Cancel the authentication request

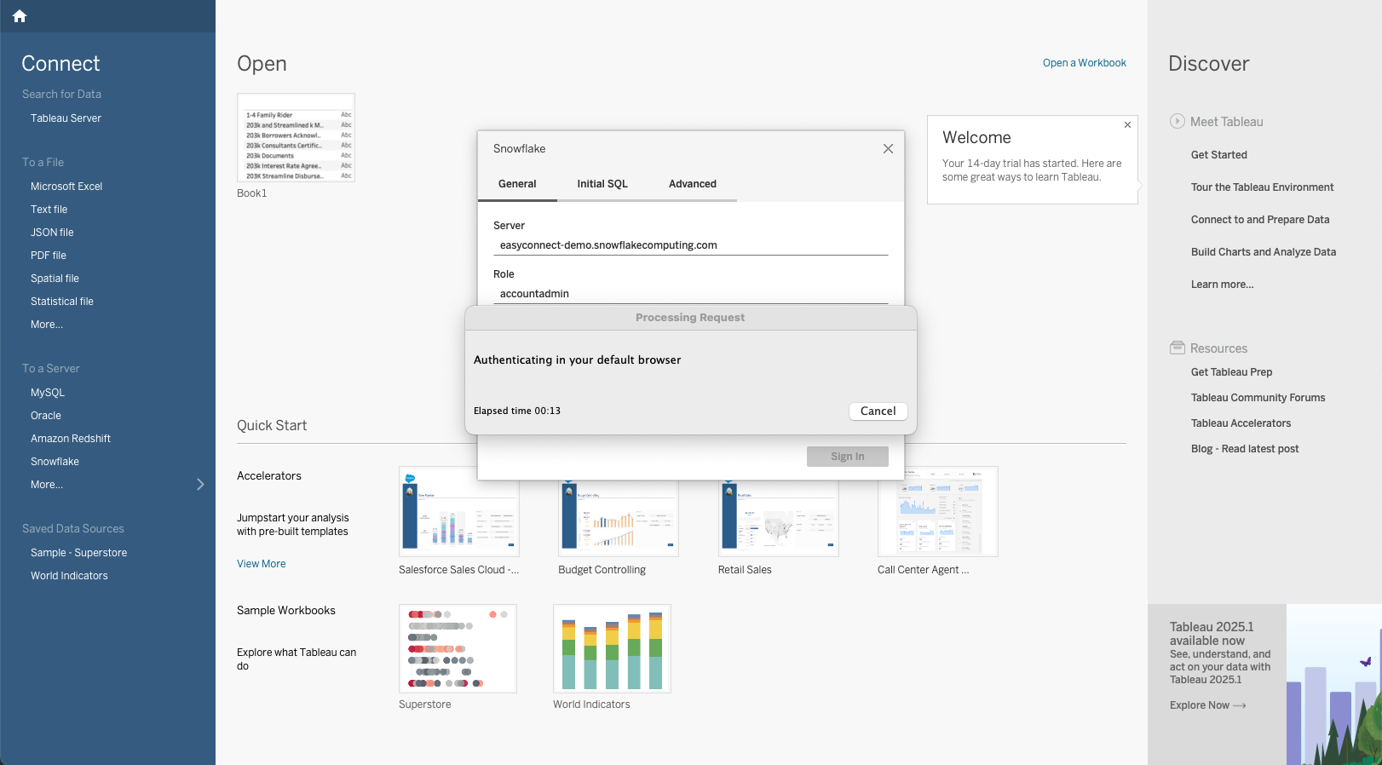point(878,411)
